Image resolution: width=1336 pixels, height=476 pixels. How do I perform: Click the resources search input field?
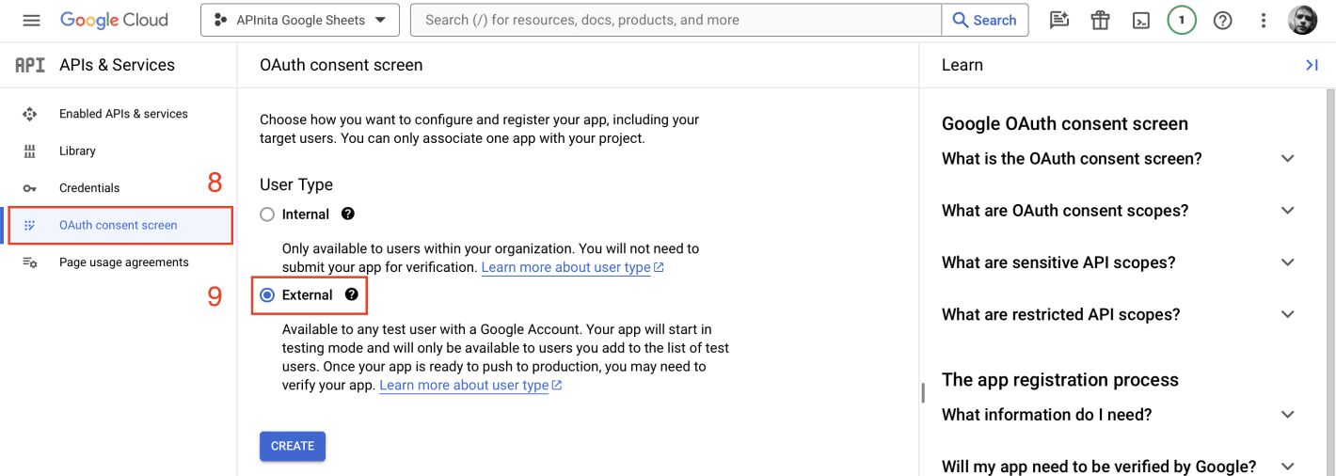676,20
